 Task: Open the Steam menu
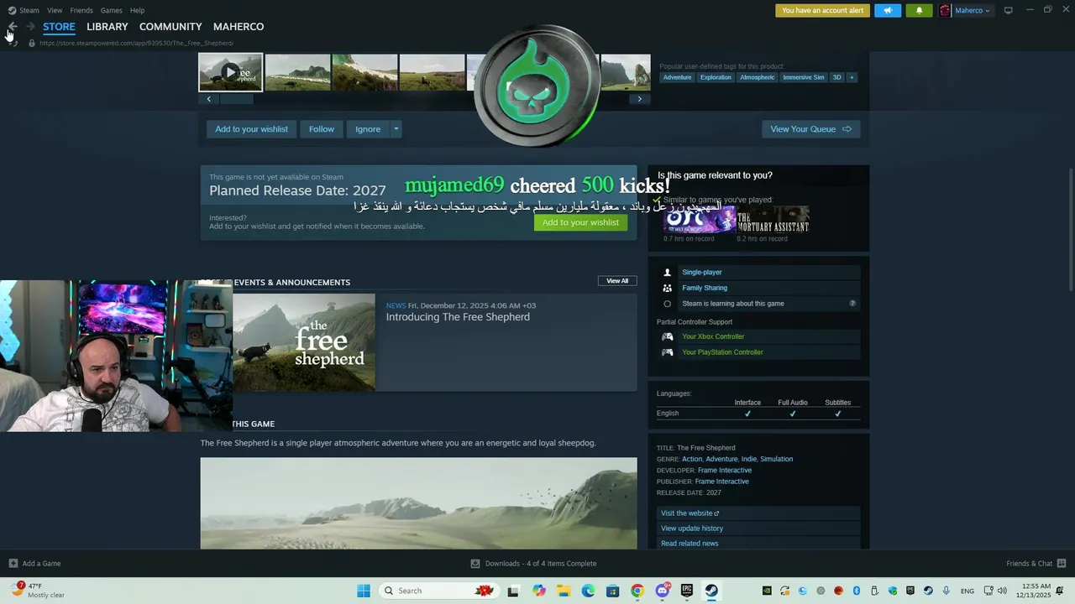click(29, 10)
